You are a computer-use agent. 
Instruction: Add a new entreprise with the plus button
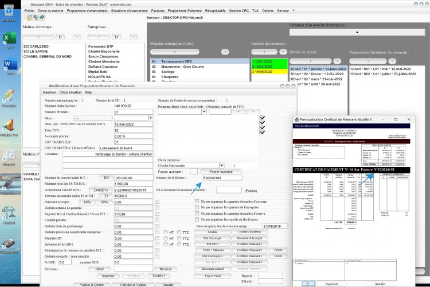click(x=99, y=37)
